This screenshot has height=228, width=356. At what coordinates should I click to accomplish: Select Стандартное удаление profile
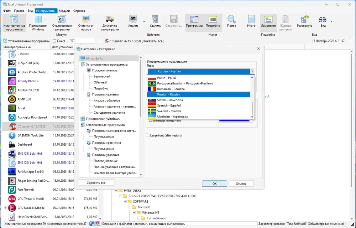[x=109, y=113]
